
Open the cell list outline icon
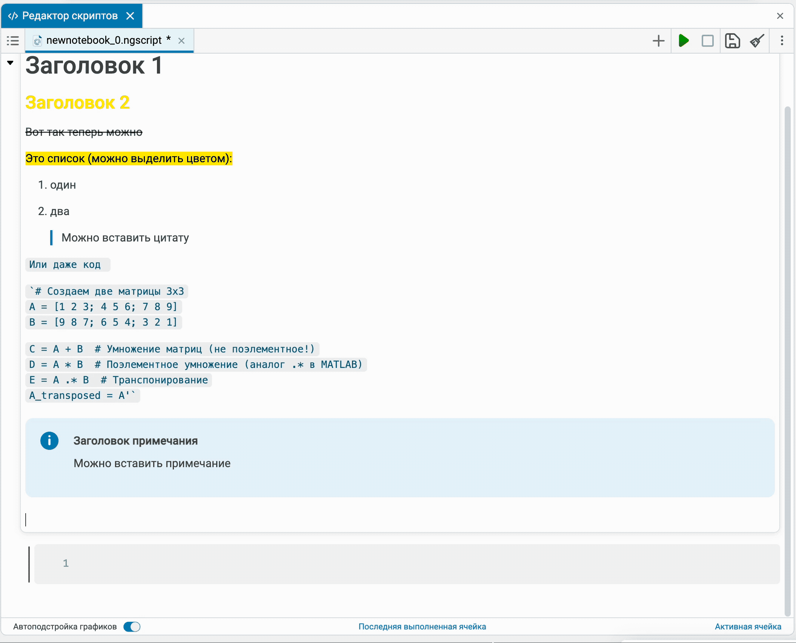(x=13, y=40)
